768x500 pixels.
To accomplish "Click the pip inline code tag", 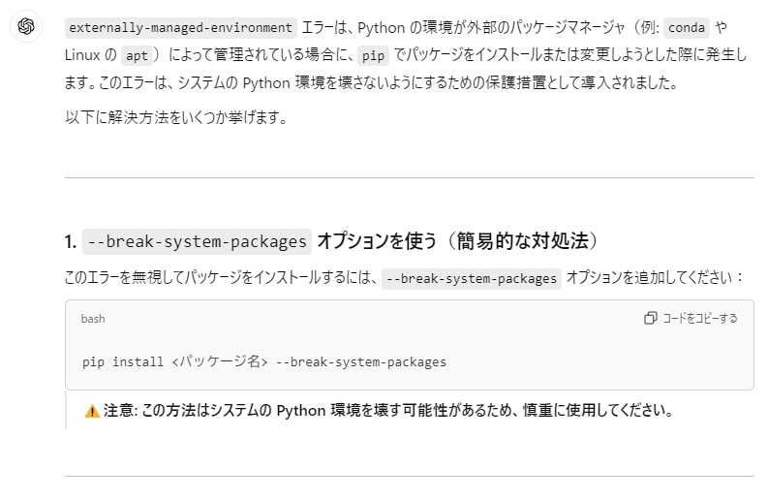I will point(373,55).
